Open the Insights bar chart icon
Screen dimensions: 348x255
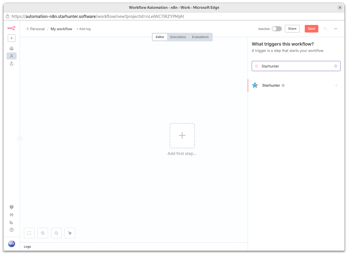pos(12,222)
